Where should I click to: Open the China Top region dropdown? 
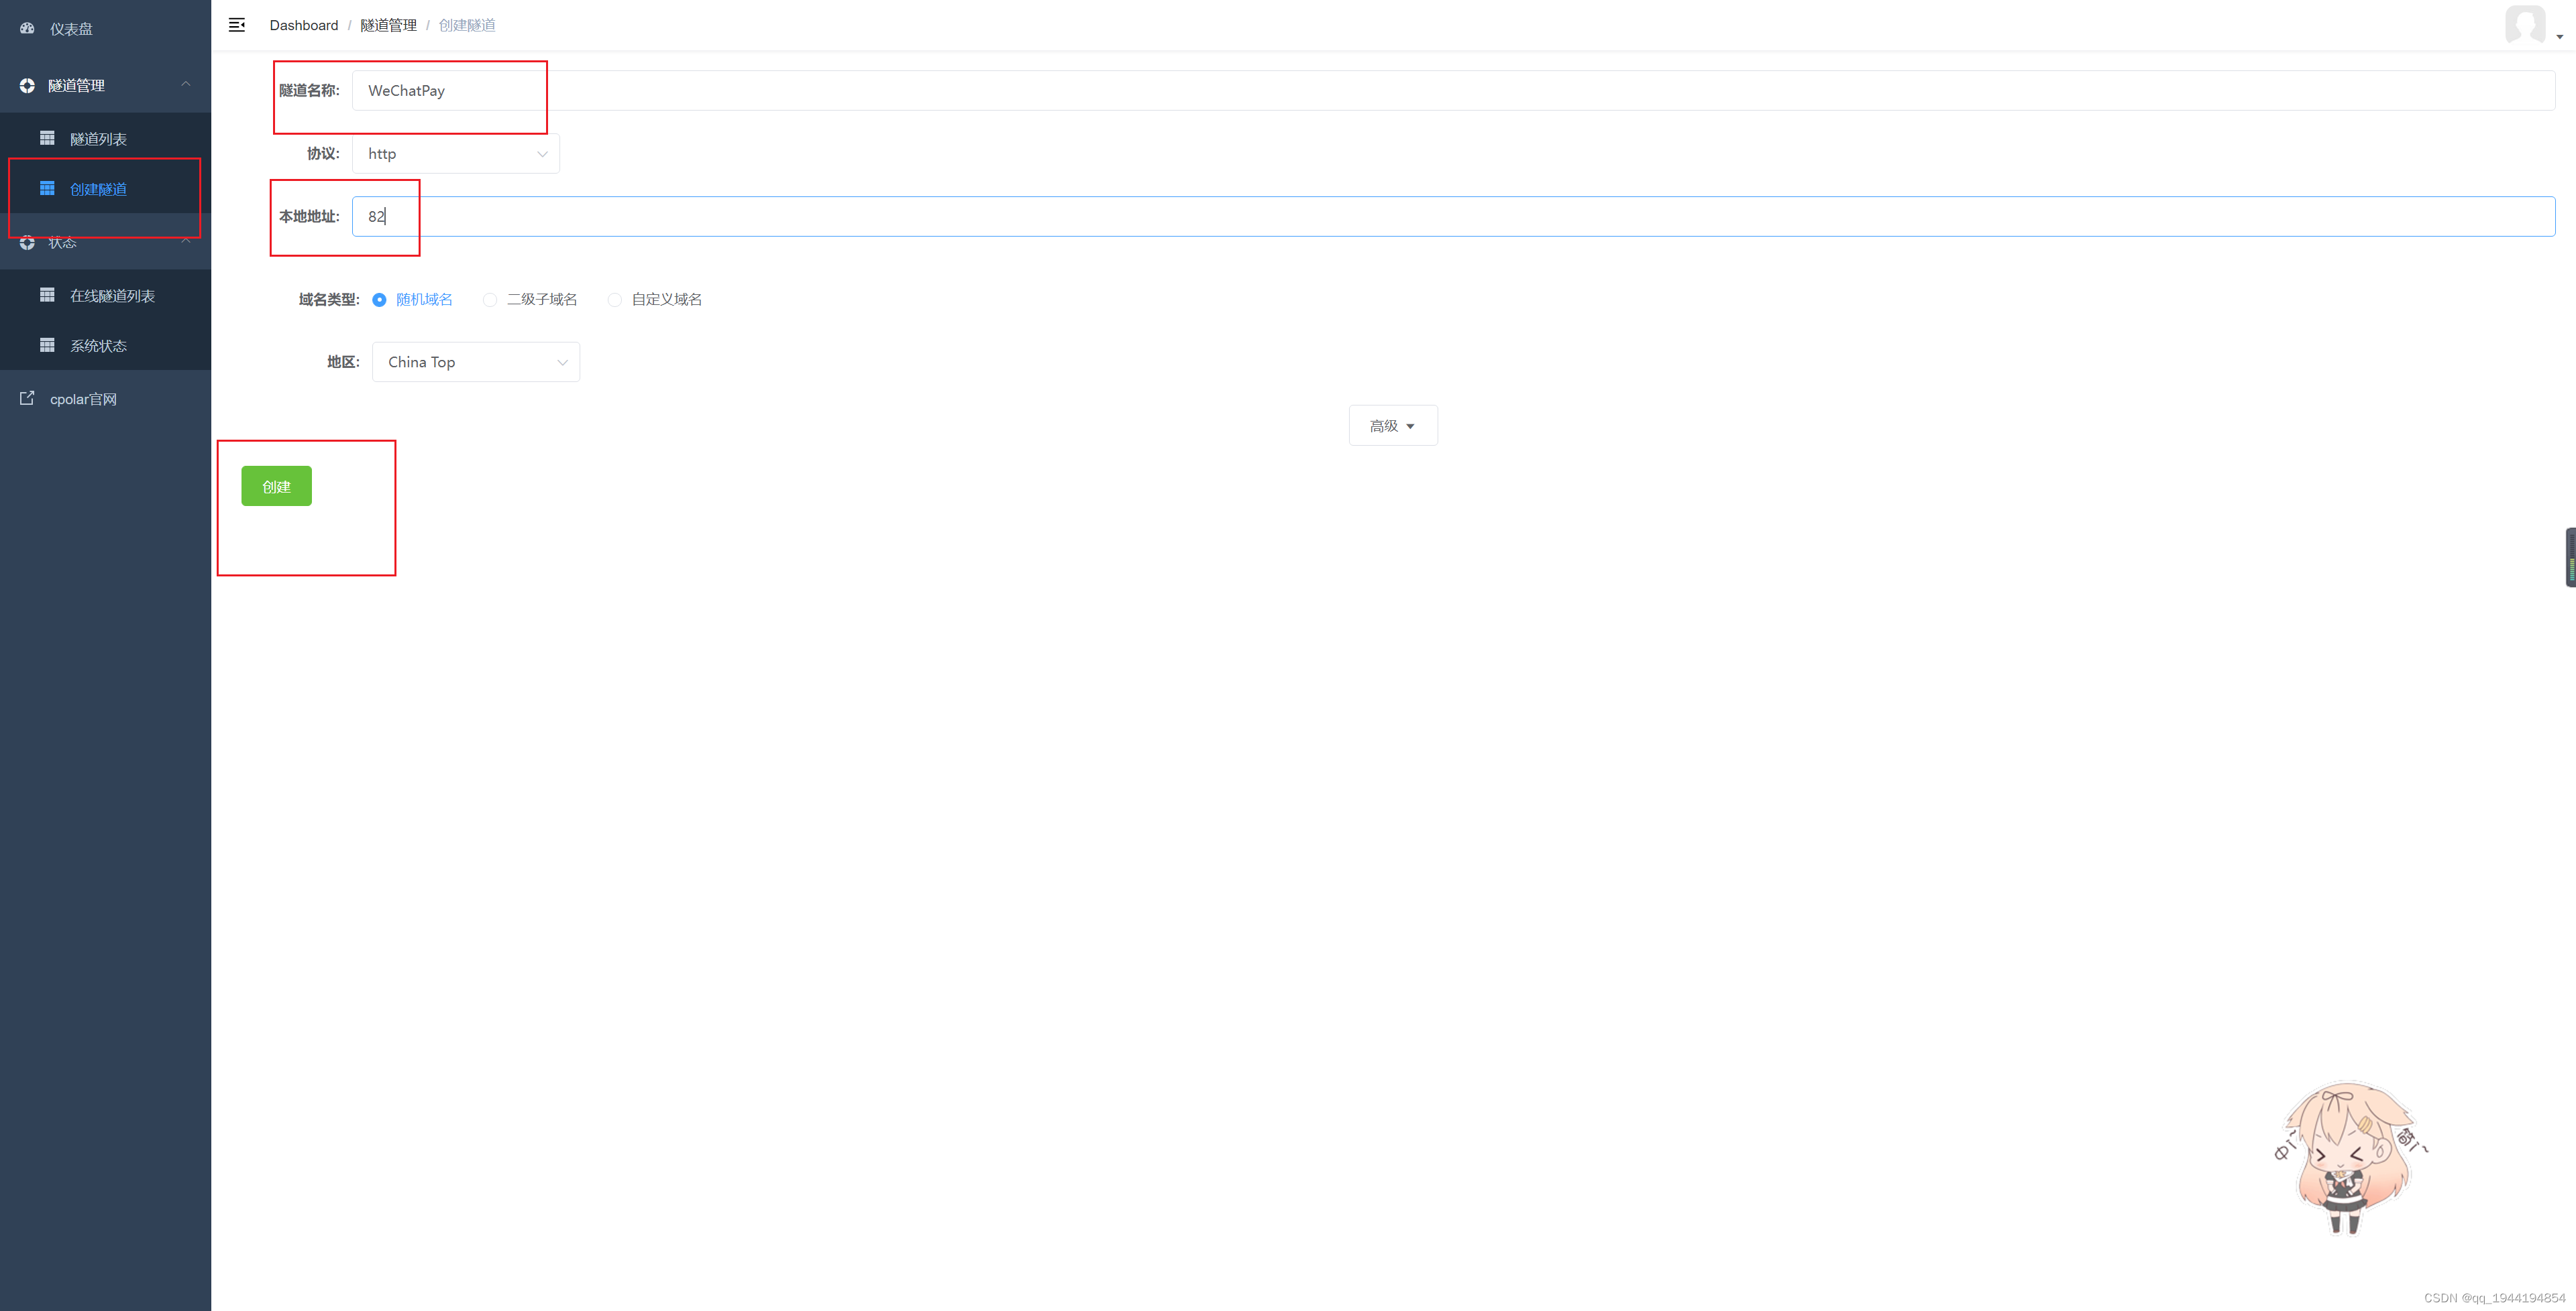click(475, 362)
